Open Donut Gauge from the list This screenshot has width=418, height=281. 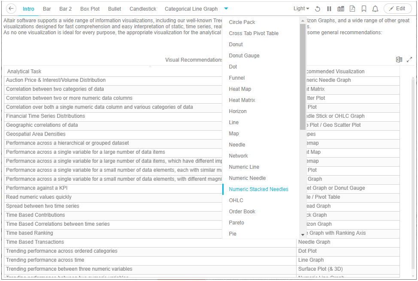[x=261, y=56]
